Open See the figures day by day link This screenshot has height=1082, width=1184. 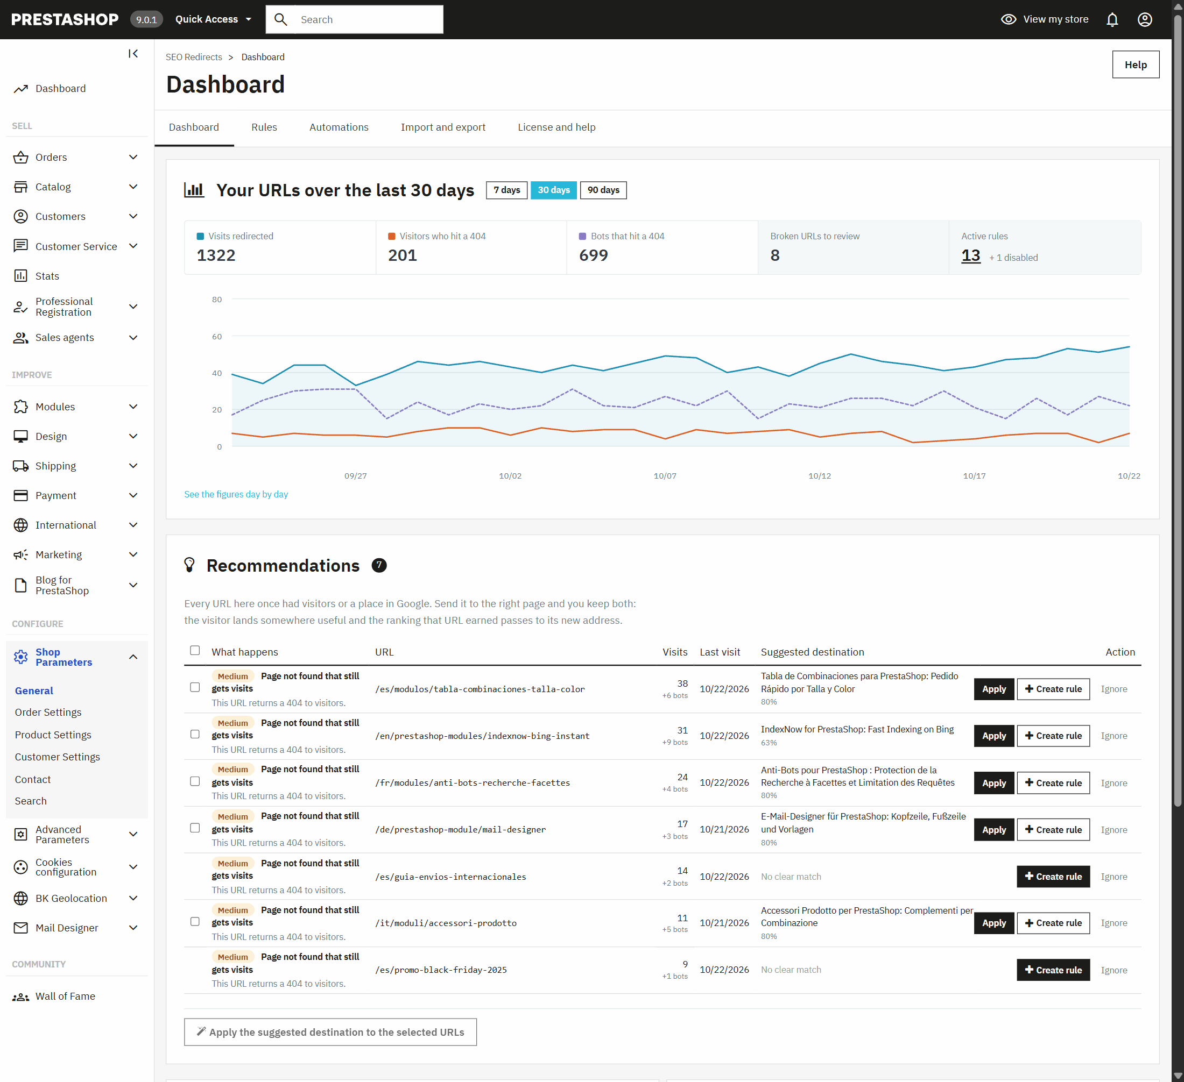point(236,494)
